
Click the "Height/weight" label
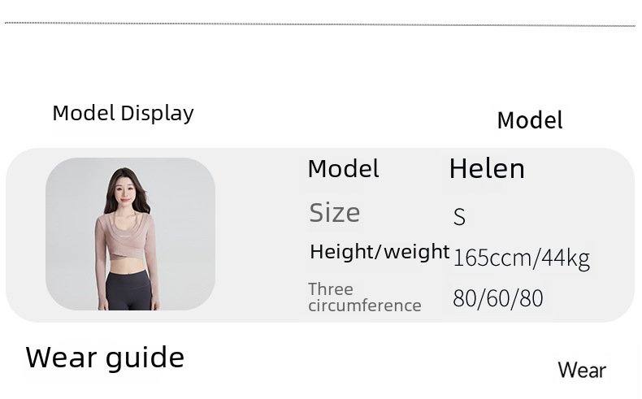click(379, 252)
